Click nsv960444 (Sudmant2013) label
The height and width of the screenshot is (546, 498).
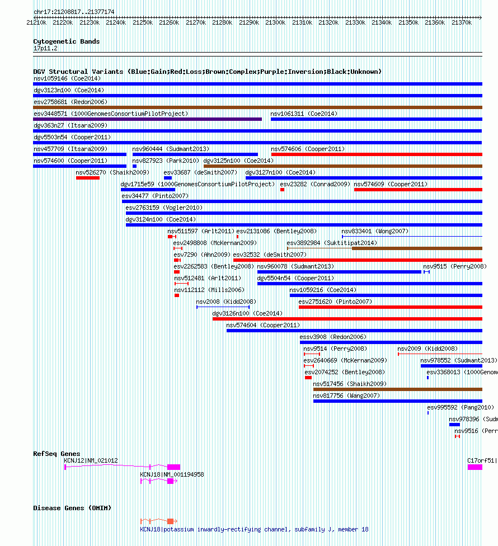pos(171,149)
